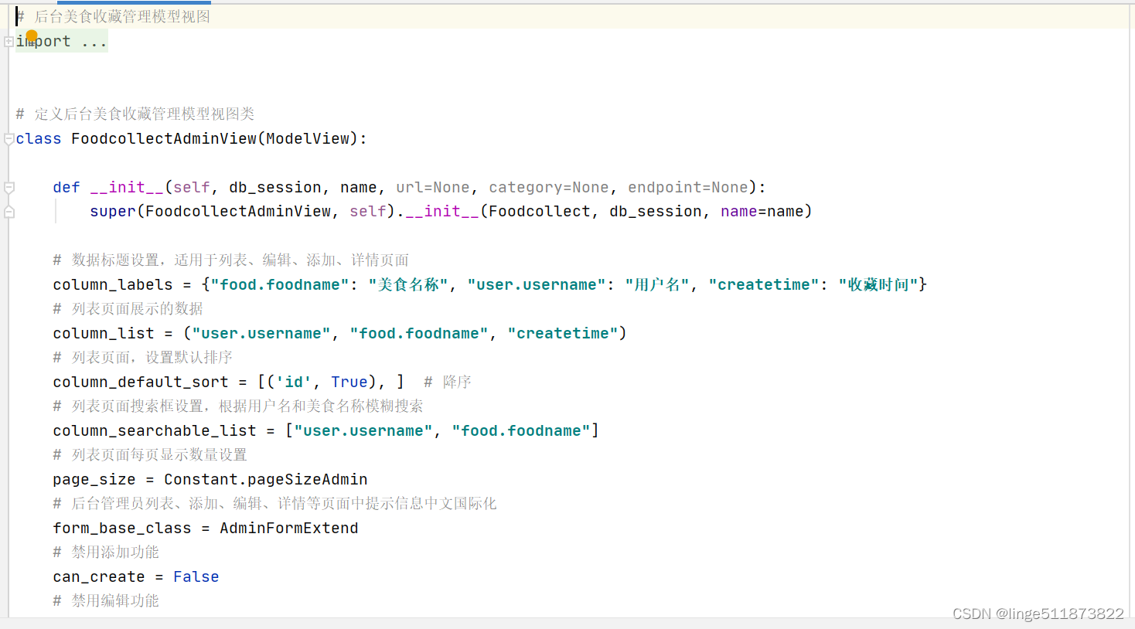Click the fold end marker beside the super line

(9, 212)
